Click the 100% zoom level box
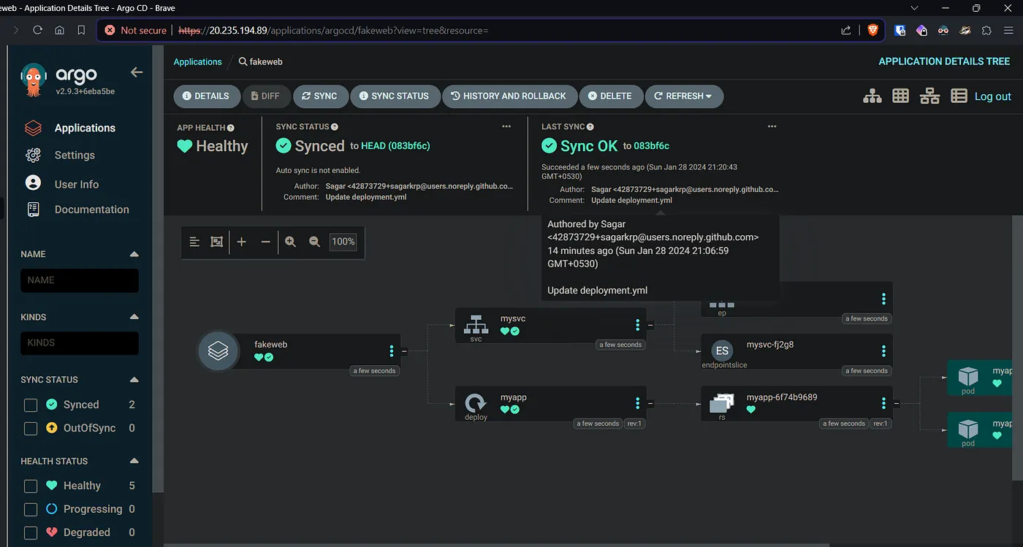 [x=343, y=242]
